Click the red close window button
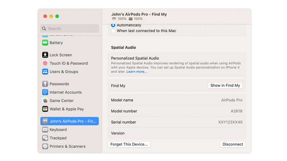The height and width of the screenshot is (161, 287). click(45, 16)
